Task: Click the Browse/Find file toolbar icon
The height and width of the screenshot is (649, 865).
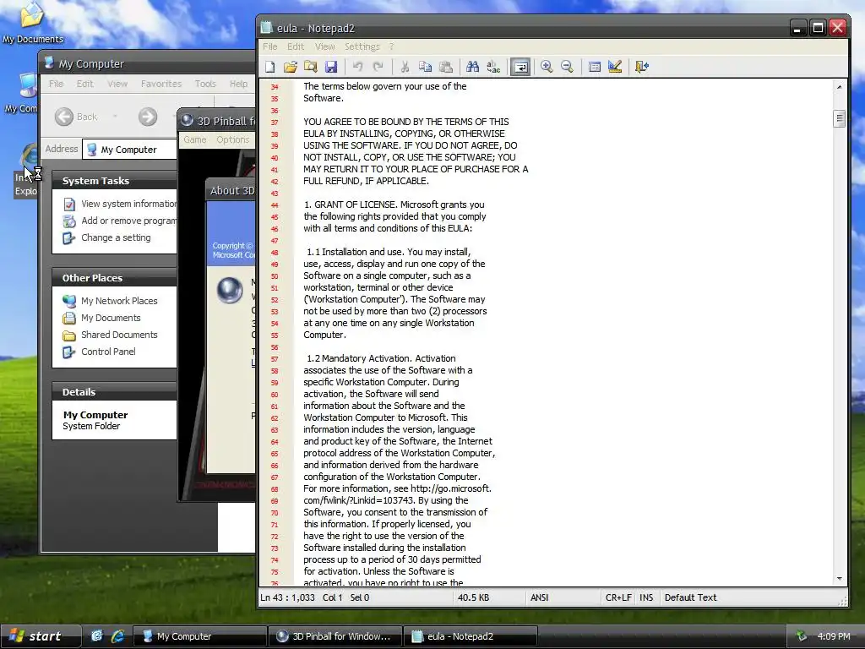Action: click(x=311, y=67)
